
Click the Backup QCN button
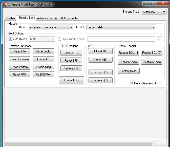100,72
